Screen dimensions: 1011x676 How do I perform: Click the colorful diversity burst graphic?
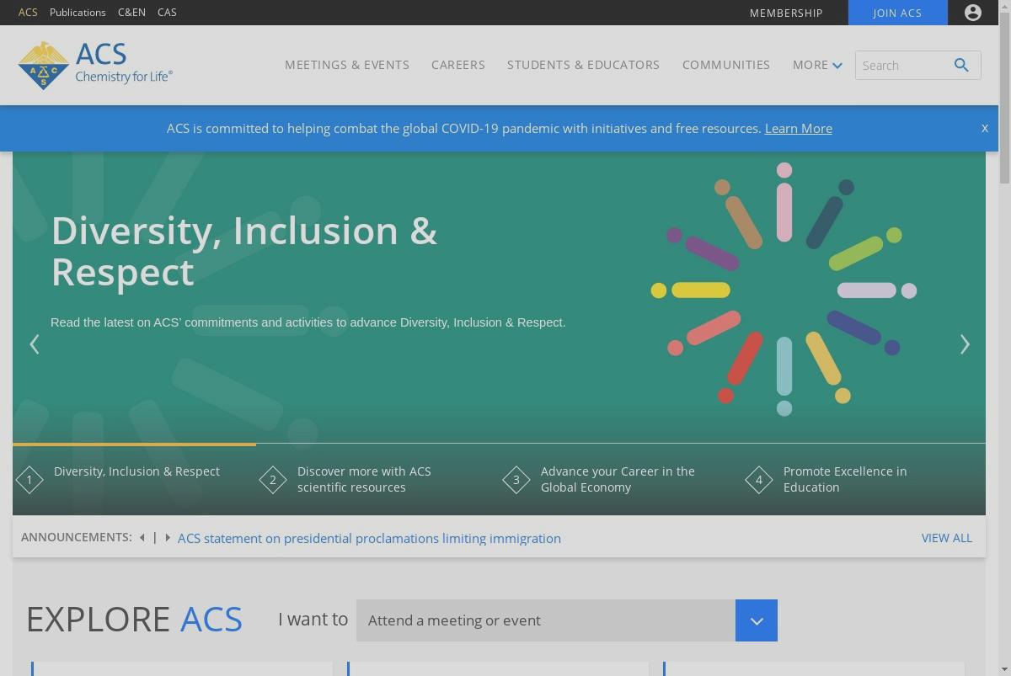click(784, 290)
